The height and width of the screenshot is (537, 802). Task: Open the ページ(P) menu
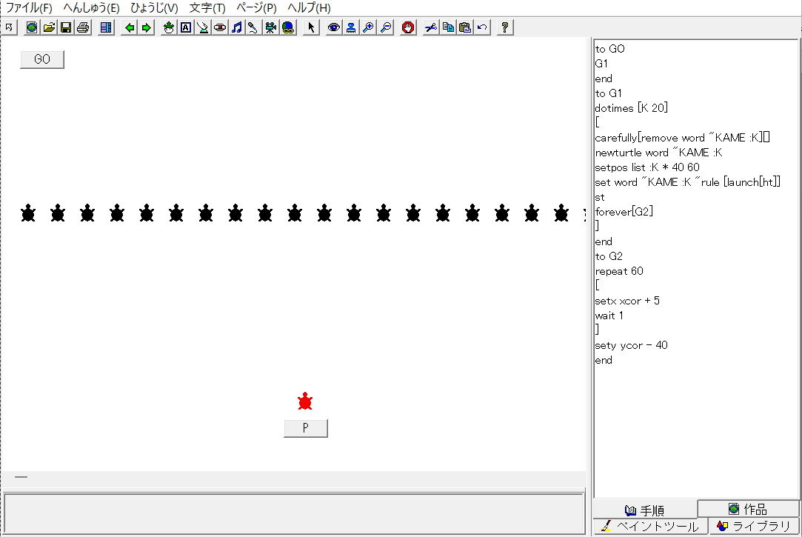[x=256, y=7]
